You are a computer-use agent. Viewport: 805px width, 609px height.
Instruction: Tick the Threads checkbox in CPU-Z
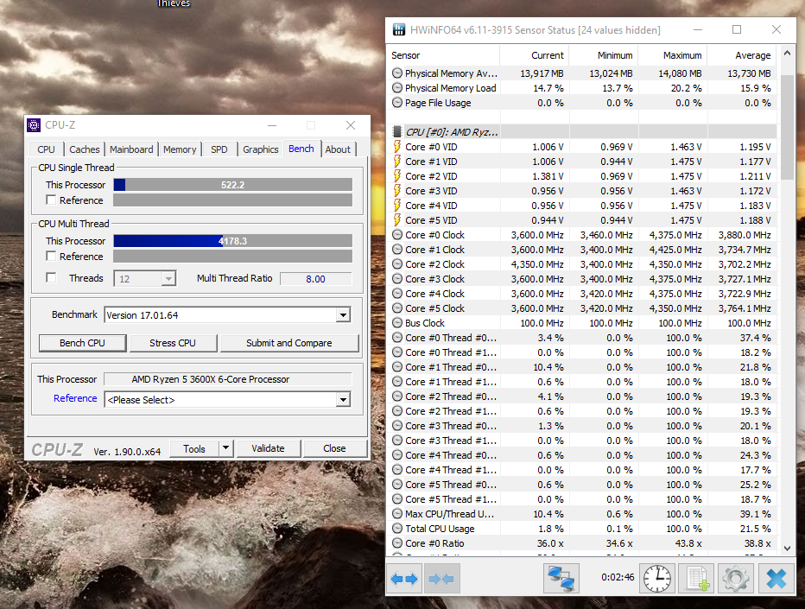(51, 278)
